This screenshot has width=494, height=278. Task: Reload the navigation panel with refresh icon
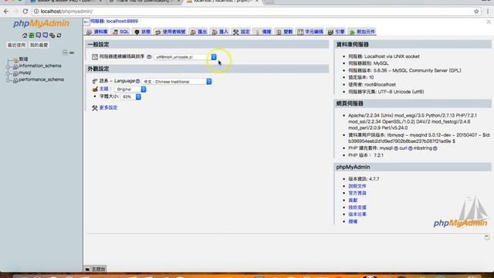click(59, 36)
